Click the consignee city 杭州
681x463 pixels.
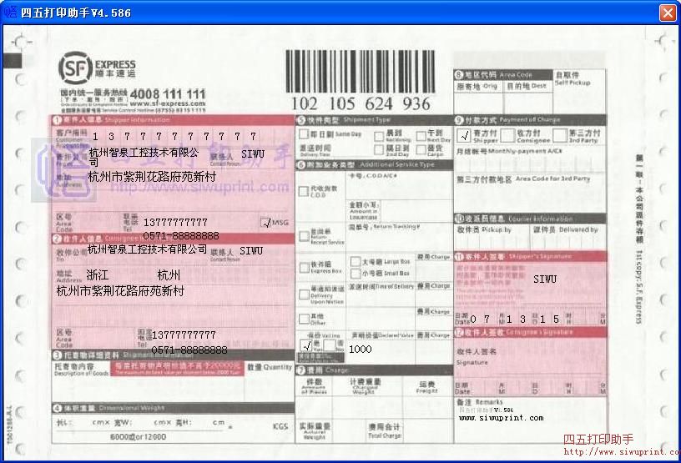169,275
